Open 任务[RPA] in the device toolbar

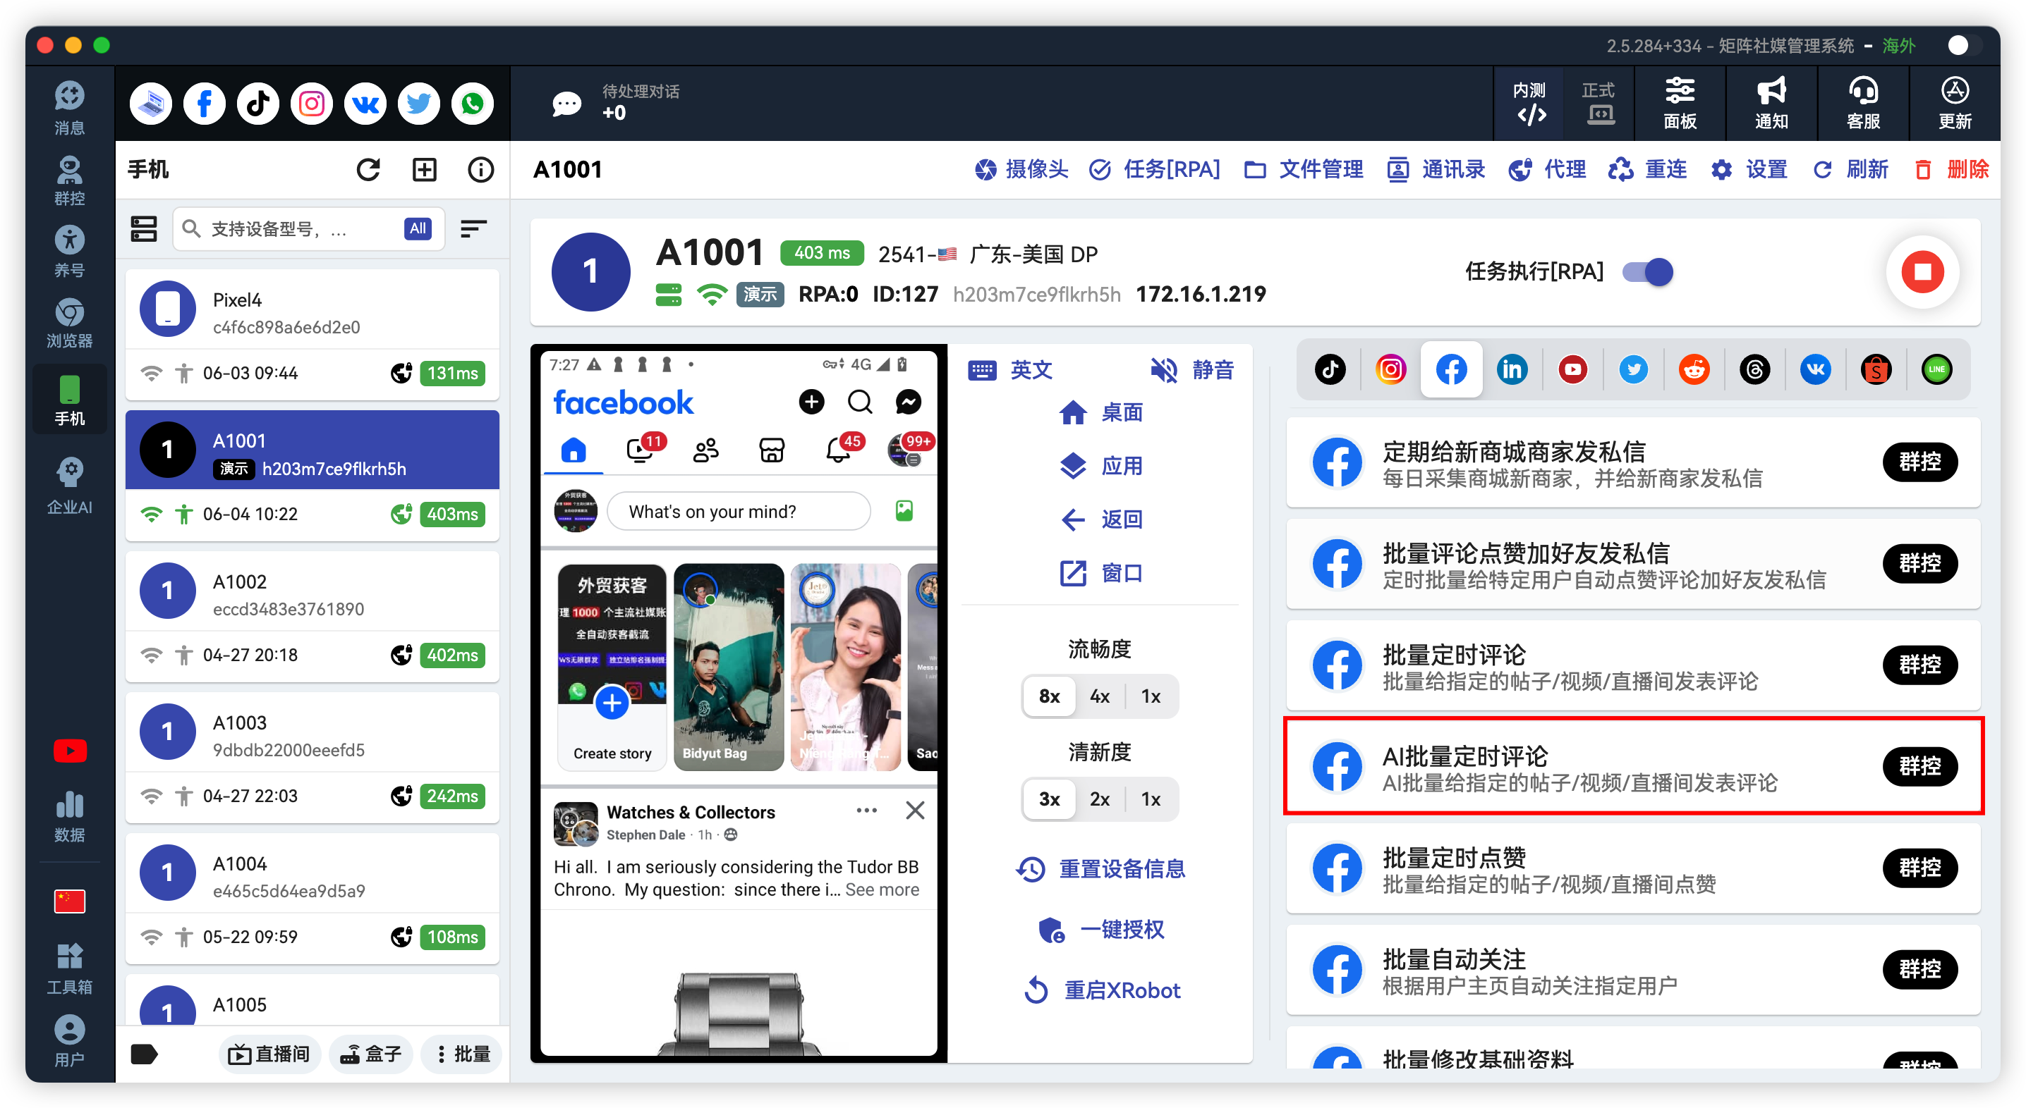(1155, 170)
